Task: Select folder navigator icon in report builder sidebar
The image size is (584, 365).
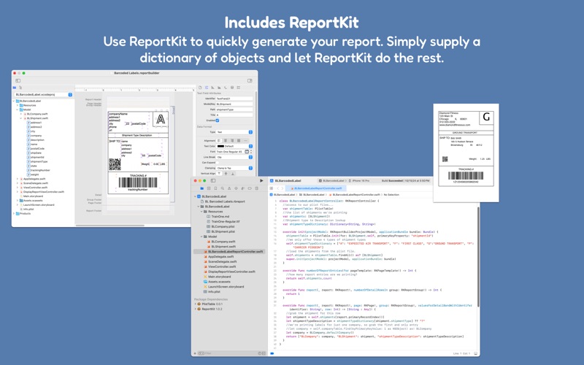Action: point(15,88)
